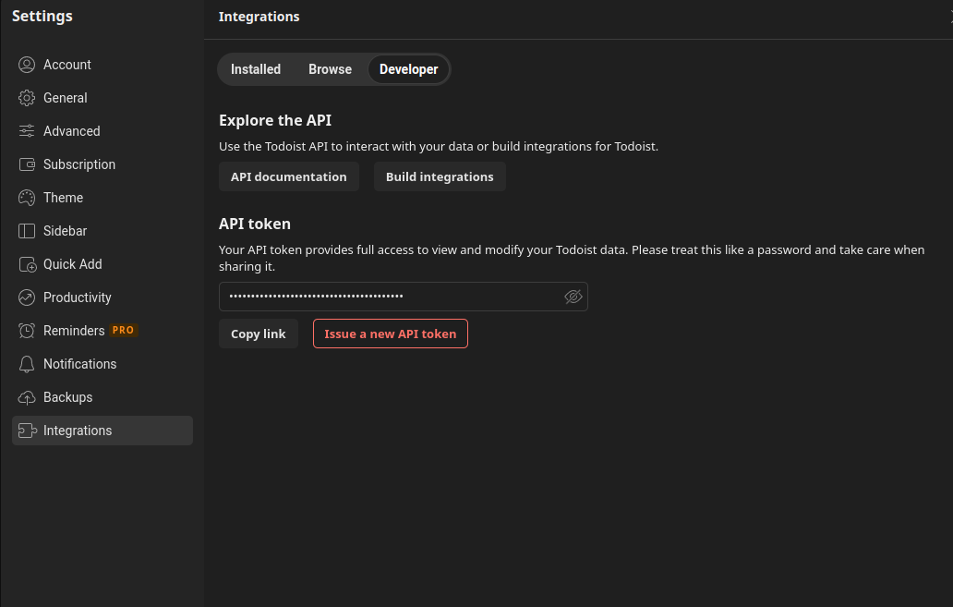The image size is (953, 607).
Task: Click the Quick Add icon
Action: point(27,264)
